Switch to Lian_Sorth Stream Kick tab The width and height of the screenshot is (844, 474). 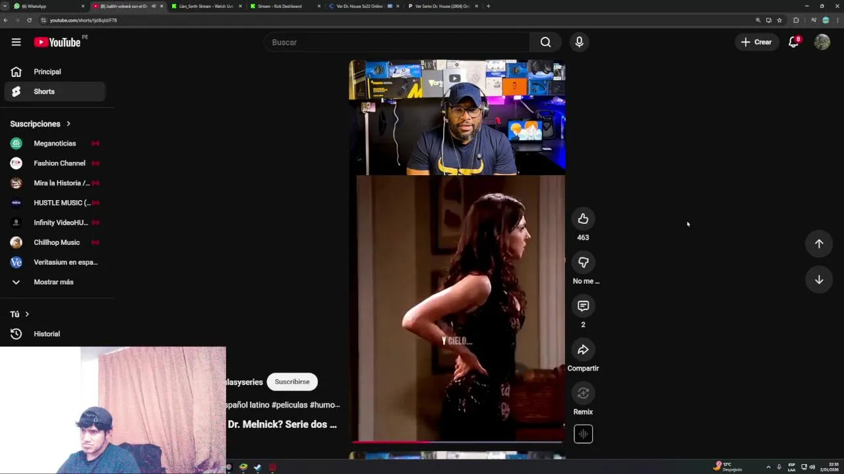[x=206, y=6]
